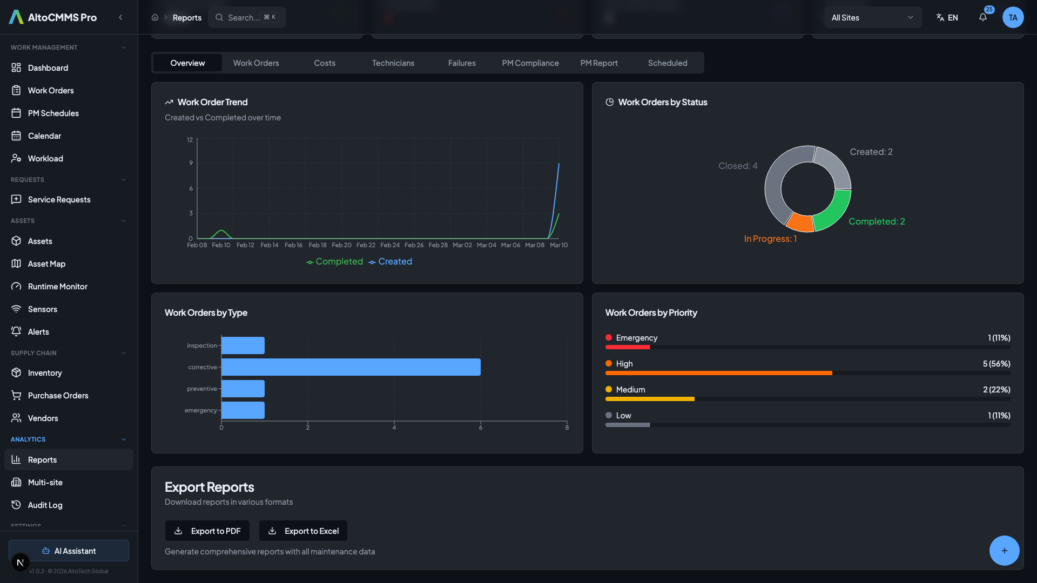Collapse the Analytics sidebar section
The height and width of the screenshot is (583, 1037).
coord(124,439)
